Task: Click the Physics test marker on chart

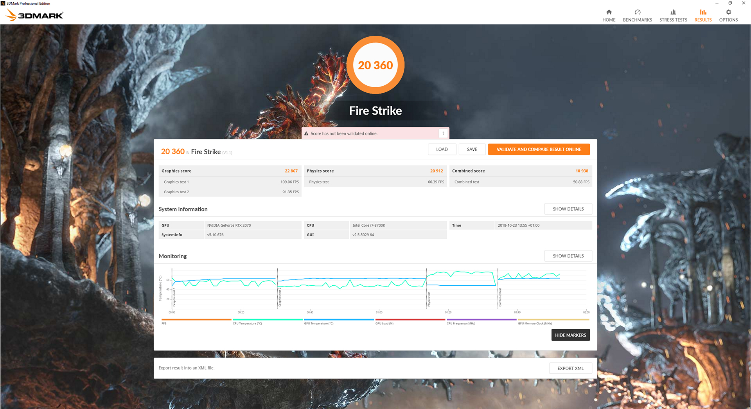Action: [x=428, y=299]
